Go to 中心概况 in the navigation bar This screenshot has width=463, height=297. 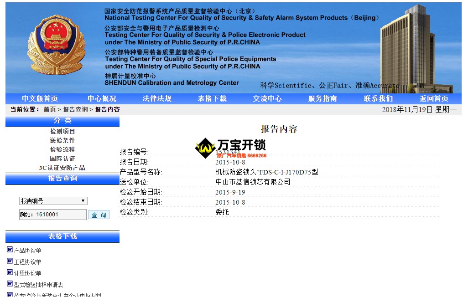click(102, 99)
